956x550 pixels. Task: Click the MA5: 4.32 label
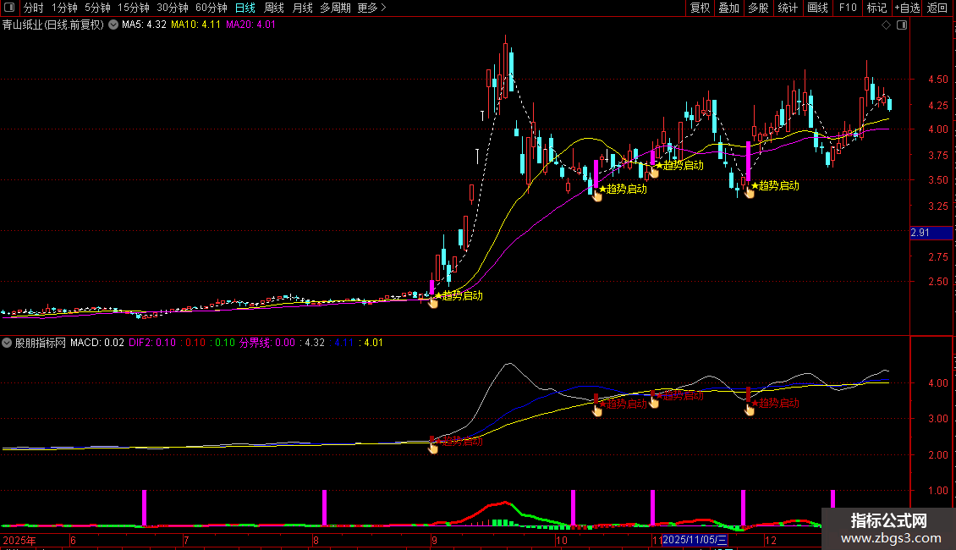(x=144, y=25)
